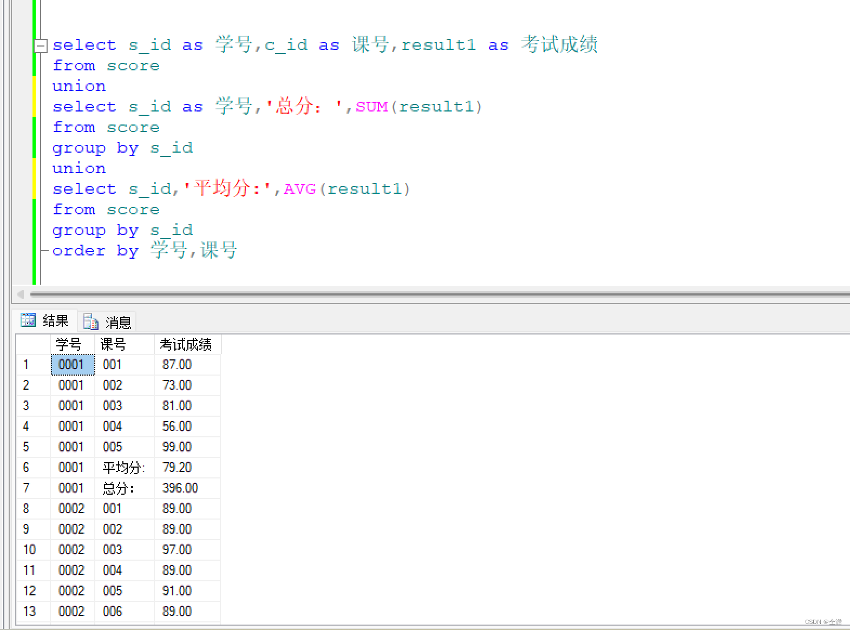This screenshot has width=850, height=630.
Task: Select cell 87.00 in the results
Action: (x=187, y=365)
